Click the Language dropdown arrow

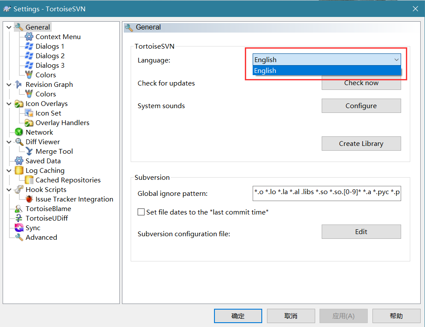click(x=396, y=59)
